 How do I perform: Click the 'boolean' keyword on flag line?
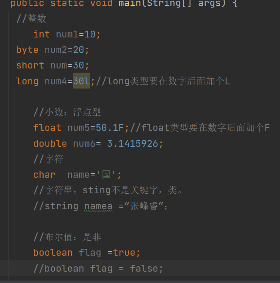point(53,252)
